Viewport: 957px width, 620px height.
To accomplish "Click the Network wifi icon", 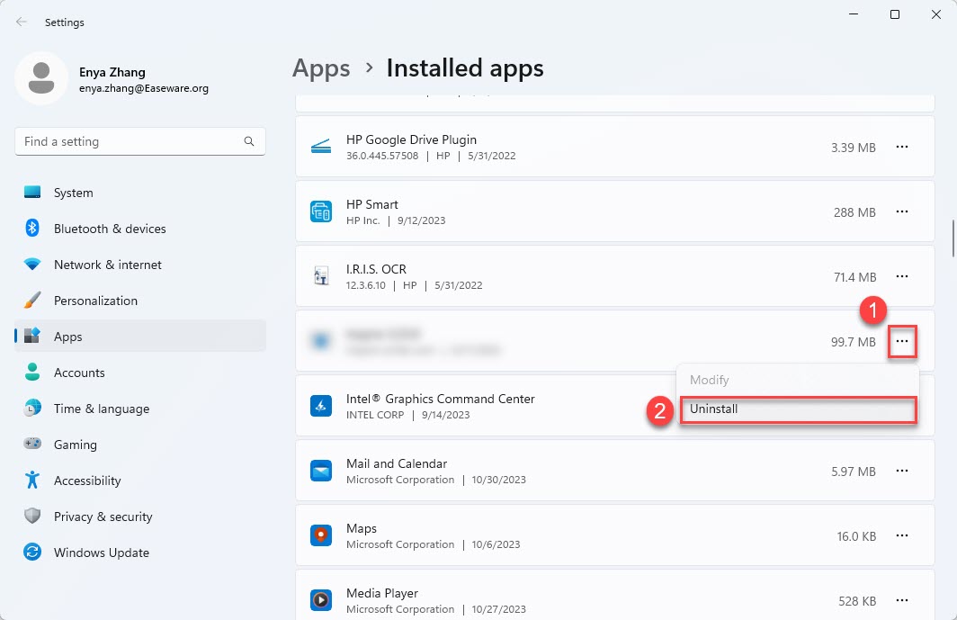I will [x=32, y=264].
